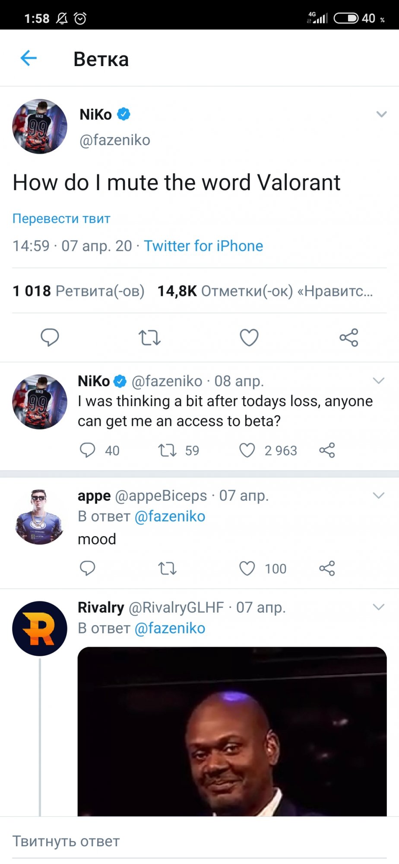This screenshot has width=399, height=864.
Task: Share appe's reply via the share icon
Action: 328,569
